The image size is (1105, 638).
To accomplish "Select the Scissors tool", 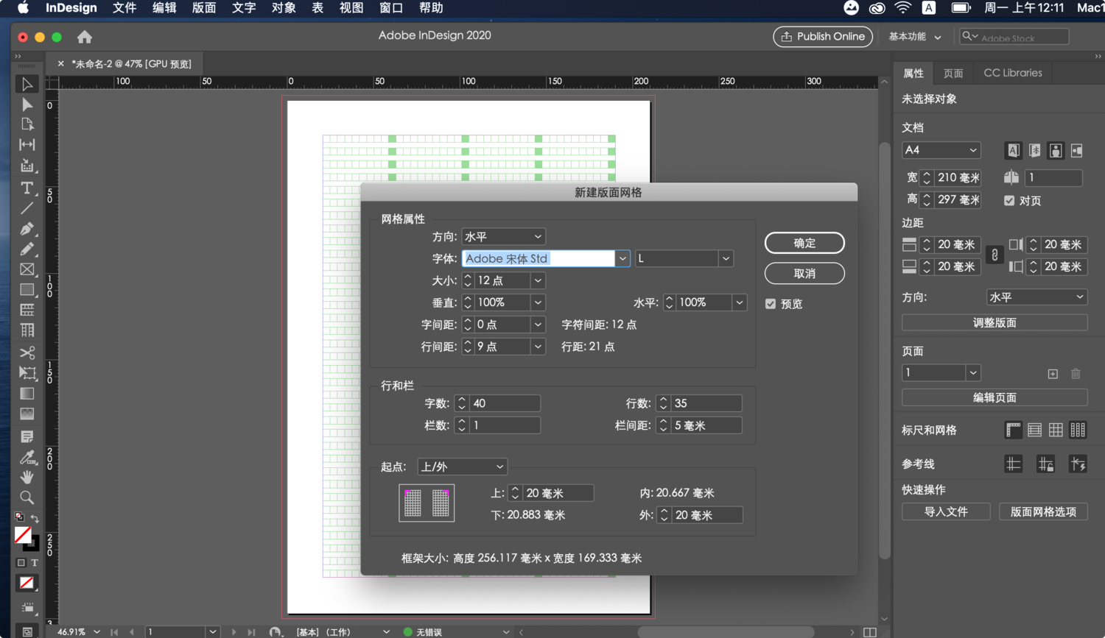I will [x=27, y=353].
